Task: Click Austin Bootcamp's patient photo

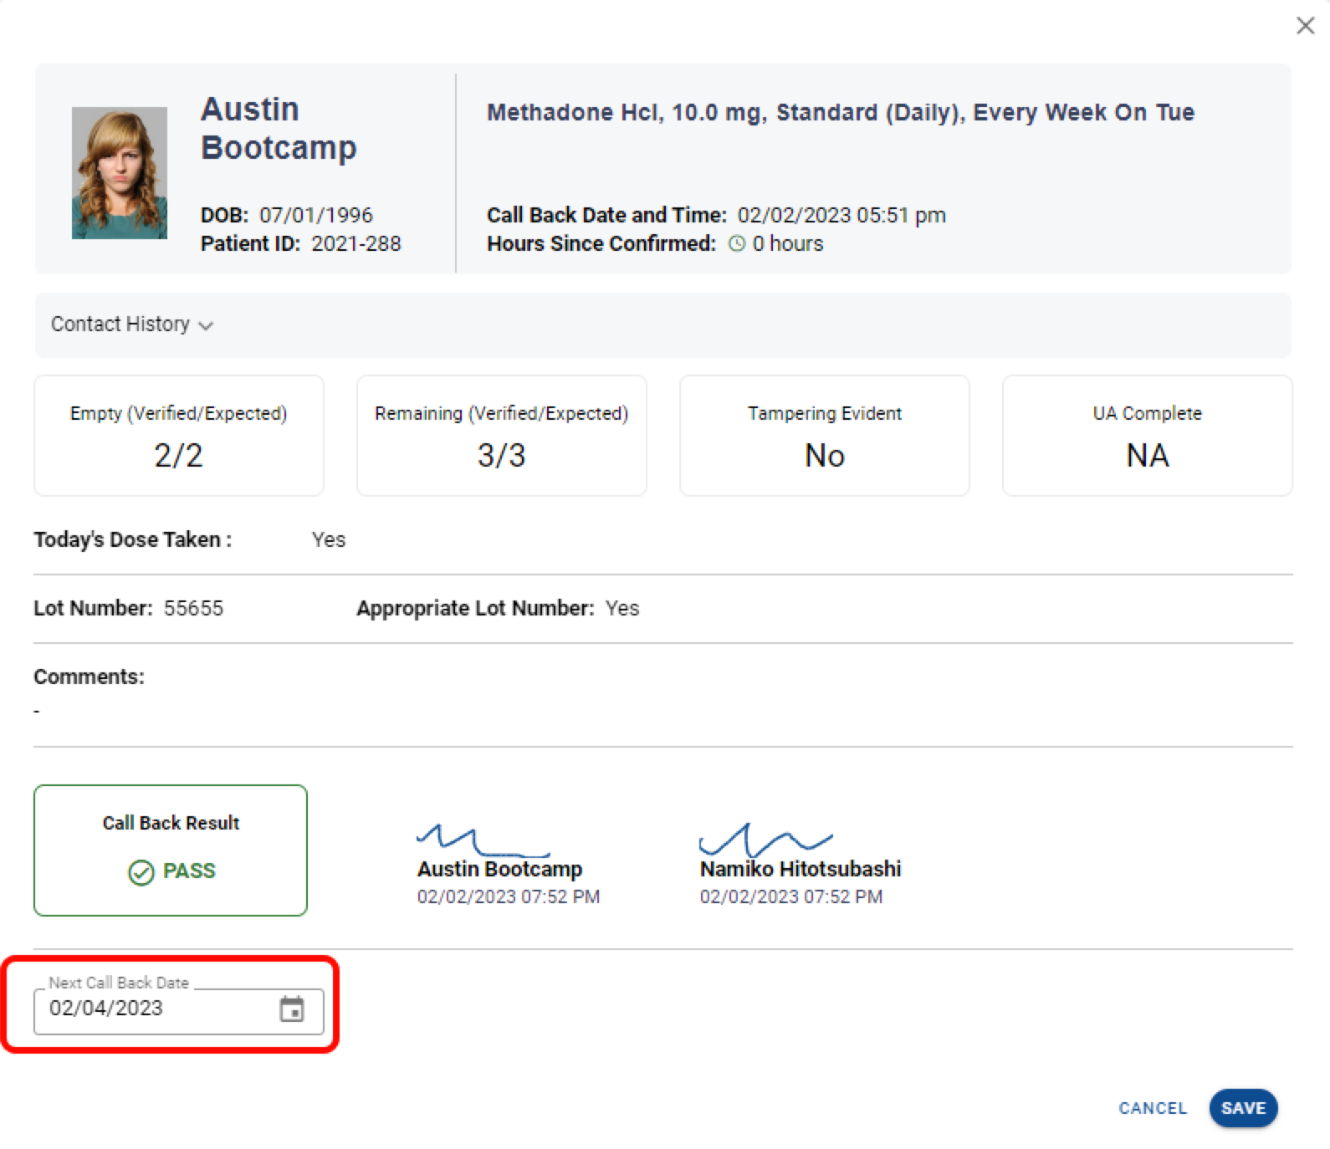Action: (120, 173)
